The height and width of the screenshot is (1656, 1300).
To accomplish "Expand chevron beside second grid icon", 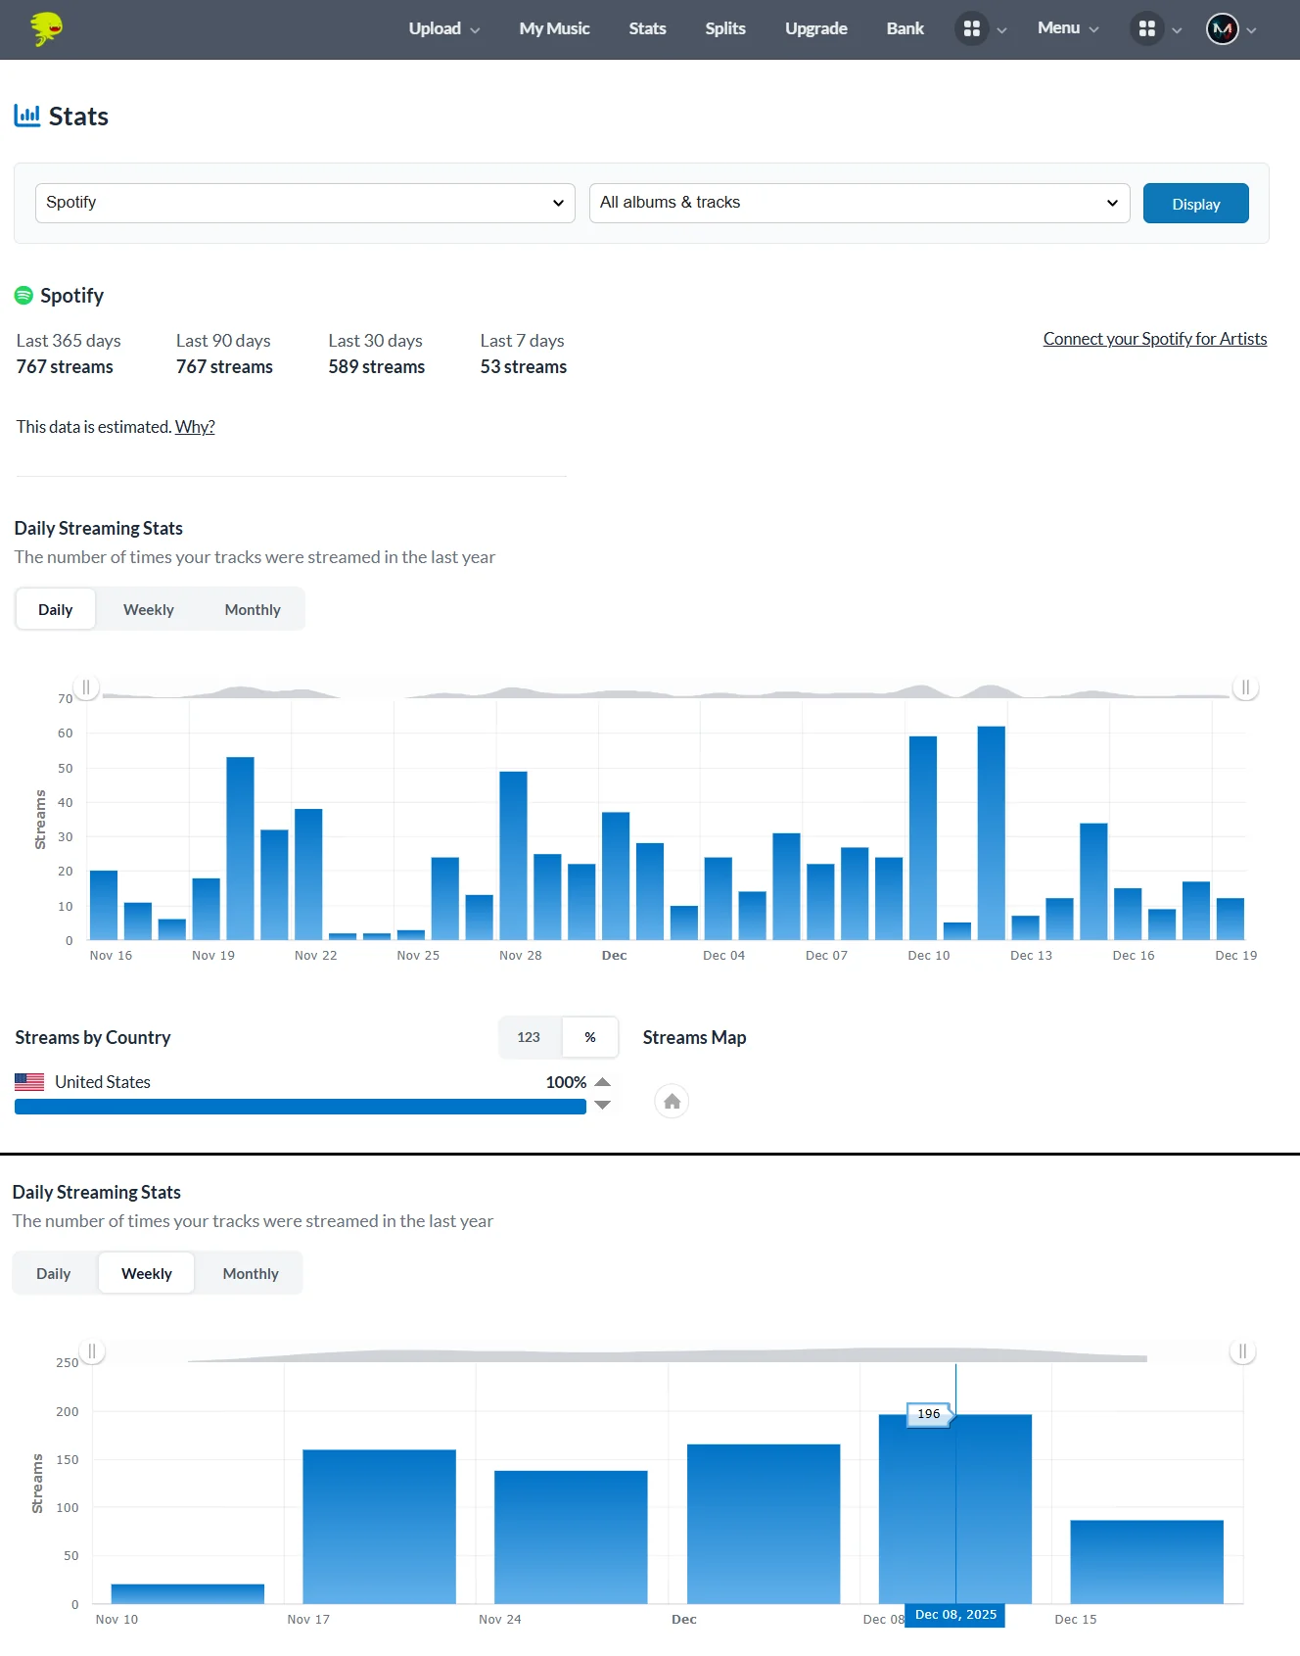I will [1177, 30].
